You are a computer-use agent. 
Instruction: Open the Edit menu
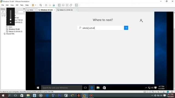click(x=7, y=5)
